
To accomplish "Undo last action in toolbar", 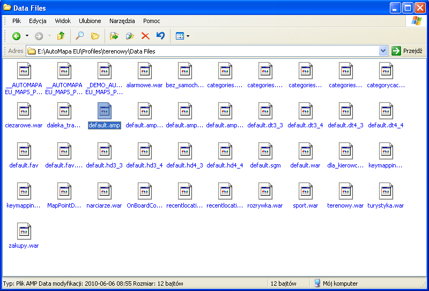I will point(160,36).
